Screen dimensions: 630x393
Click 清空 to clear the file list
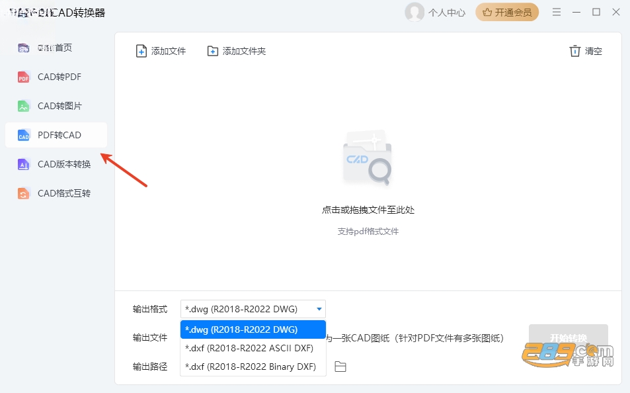click(x=586, y=51)
